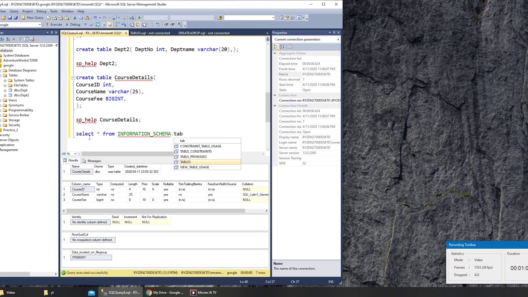The width and height of the screenshot is (528, 297).
Task: Click the green Start play icon
Action: (x=139, y=18)
